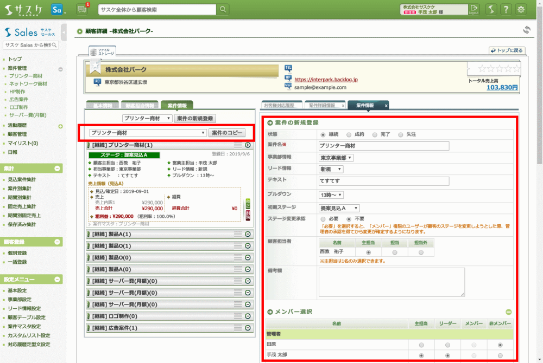Click the magnifier search button in header
Screen dimensions: 543x363
[x=223, y=10]
